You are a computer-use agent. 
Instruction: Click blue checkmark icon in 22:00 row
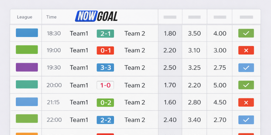pyautogui.click(x=246, y=119)
